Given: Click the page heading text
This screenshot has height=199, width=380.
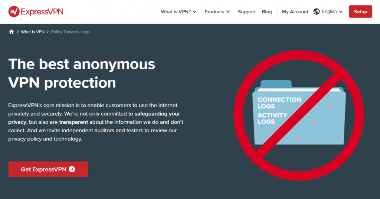Looking at the screenshot, I should coord(81,73).
